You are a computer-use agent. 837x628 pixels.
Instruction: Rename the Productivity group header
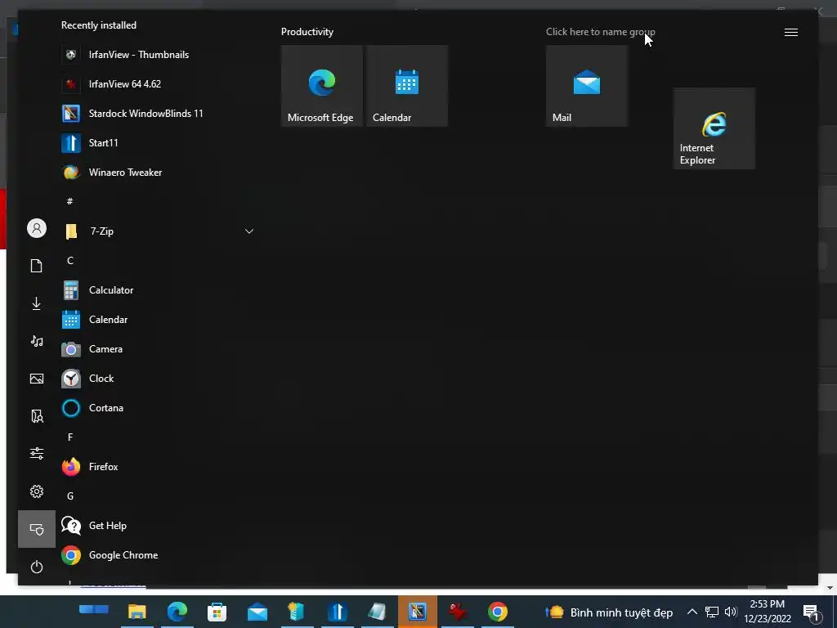307,32
